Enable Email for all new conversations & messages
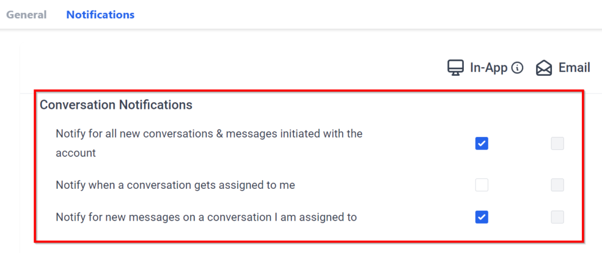 pos(557,143)
